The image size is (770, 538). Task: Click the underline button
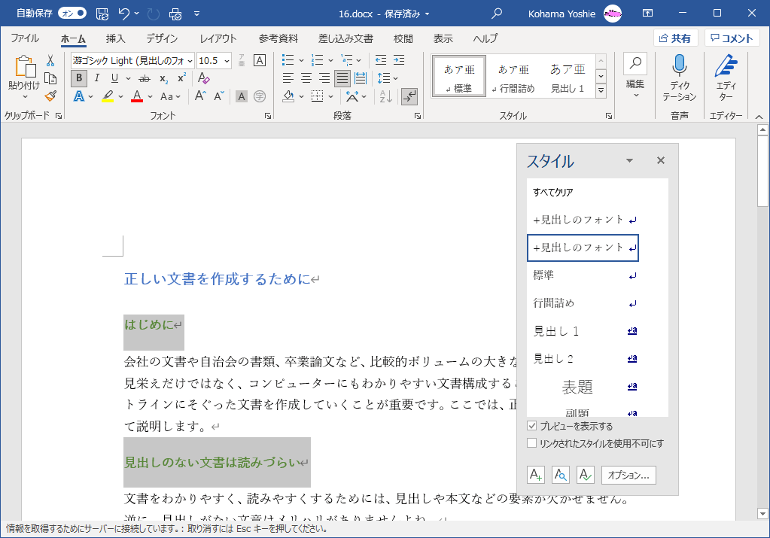[x=114, y=78]
